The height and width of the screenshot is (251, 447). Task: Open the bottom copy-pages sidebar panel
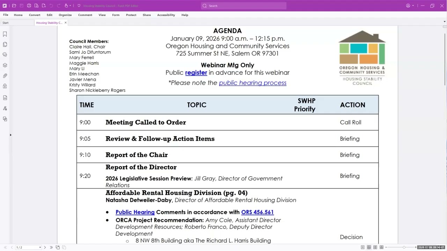[5, 119]
